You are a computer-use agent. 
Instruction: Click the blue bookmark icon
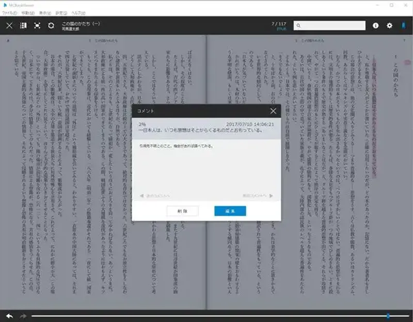pyautogui.click(x=404, y=25)
